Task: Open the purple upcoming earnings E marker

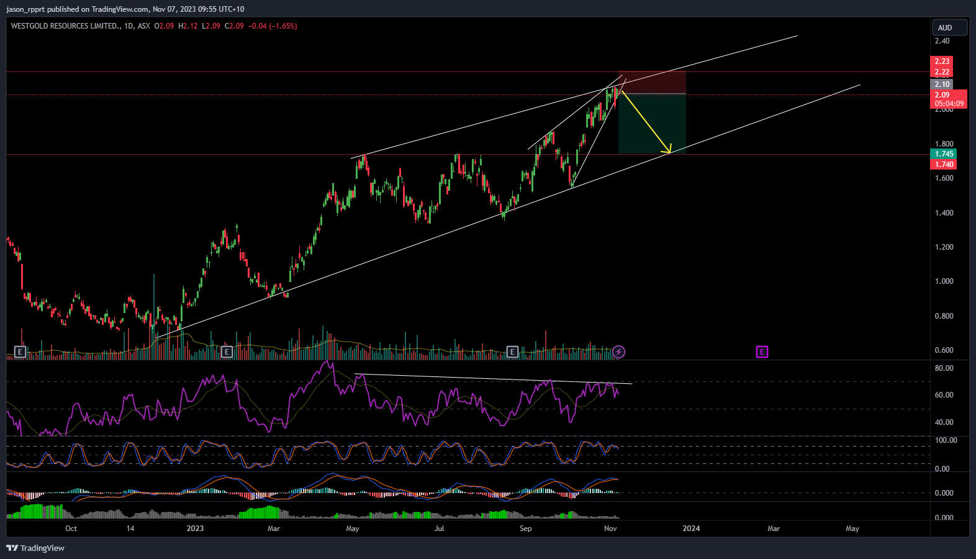Action: tap(762, 352)
